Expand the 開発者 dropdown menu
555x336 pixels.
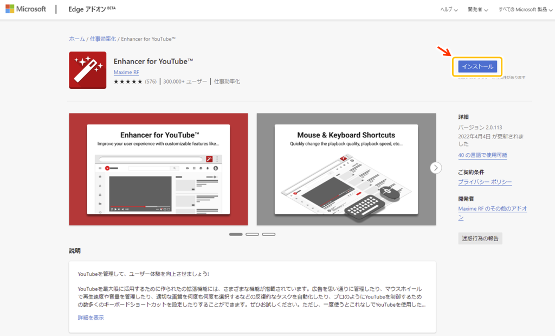[478, 10]
